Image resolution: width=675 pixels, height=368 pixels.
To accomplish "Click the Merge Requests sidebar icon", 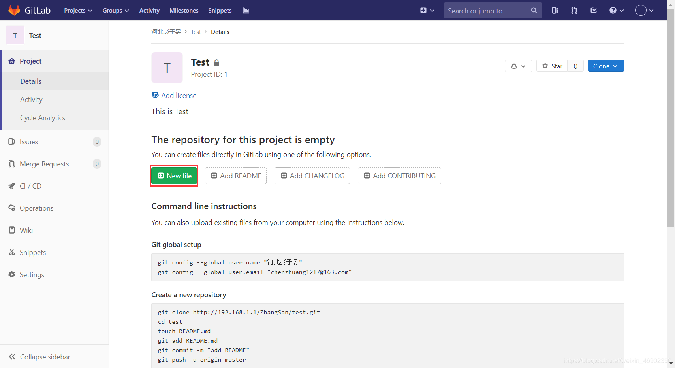I will pos(12,164).
